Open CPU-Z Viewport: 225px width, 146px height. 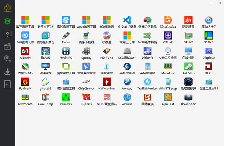pos(168,37)
